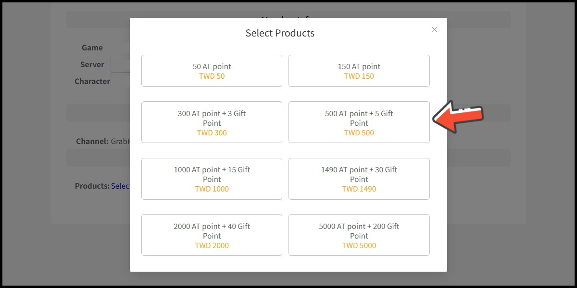Pick 2000 AT point + 40 Gift Point

pyautogui.click(x=212, y=235)
